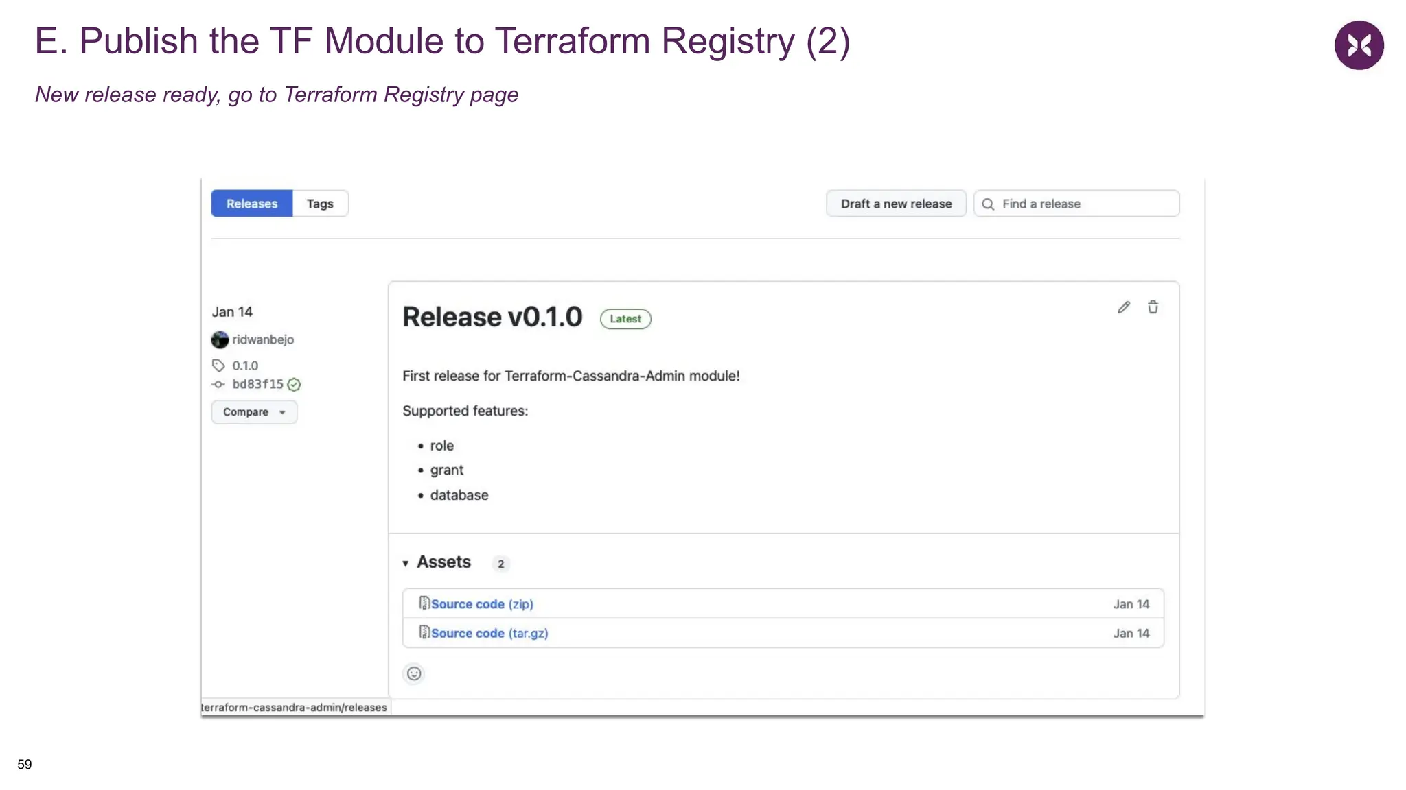Image resolution: width=1406 pixels, height=790 pixels.
Task: Focus the Find a release search field
Action: pyautogui.click(x=1076, y=204)
